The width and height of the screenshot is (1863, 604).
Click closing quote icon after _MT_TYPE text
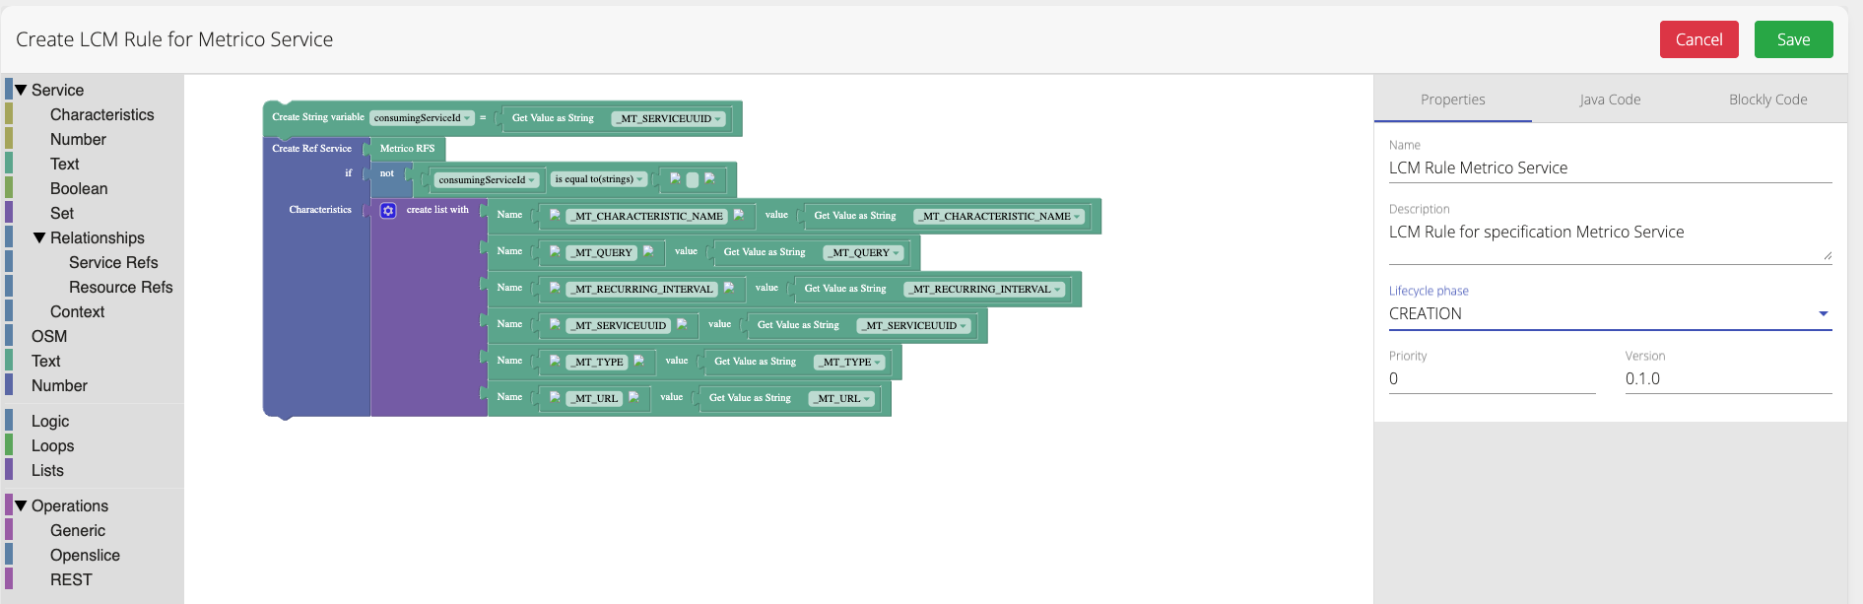[x=638, y=362]
